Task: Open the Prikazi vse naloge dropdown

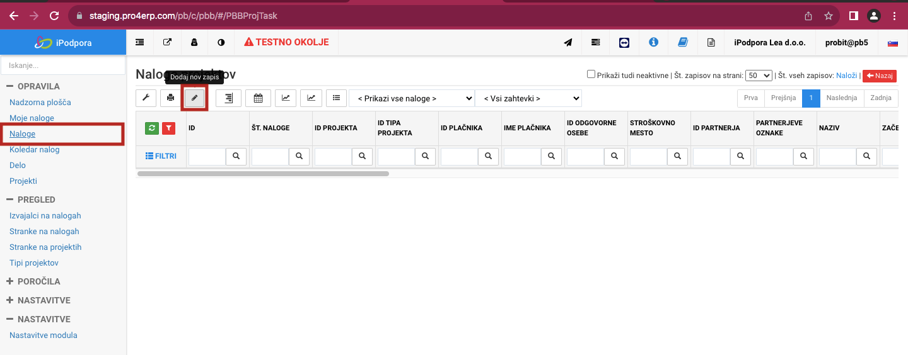Action: (412, 98)
